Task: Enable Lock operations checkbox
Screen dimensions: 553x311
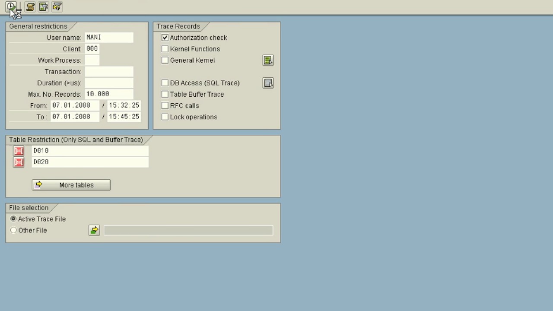Action: pos(165,117)
